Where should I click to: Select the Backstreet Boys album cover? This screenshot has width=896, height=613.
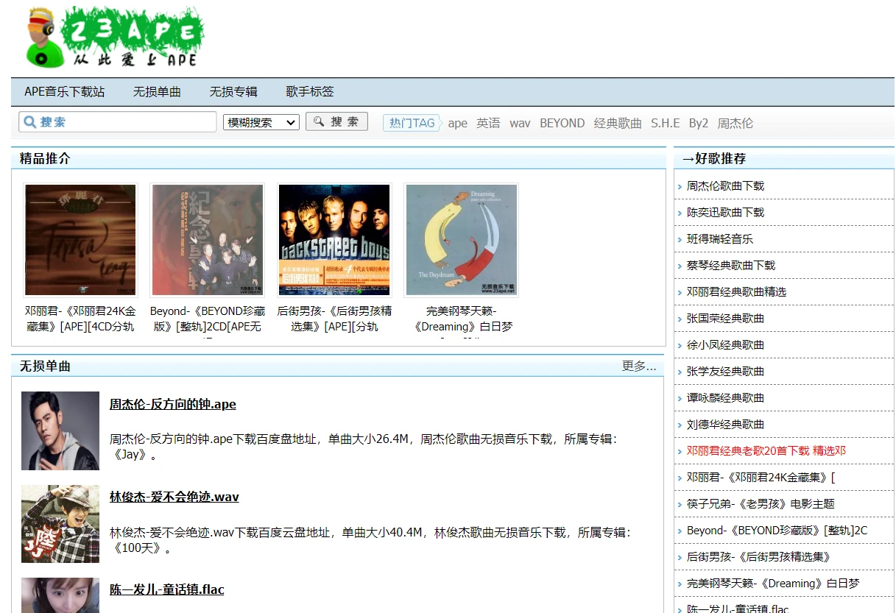point(334,240)
